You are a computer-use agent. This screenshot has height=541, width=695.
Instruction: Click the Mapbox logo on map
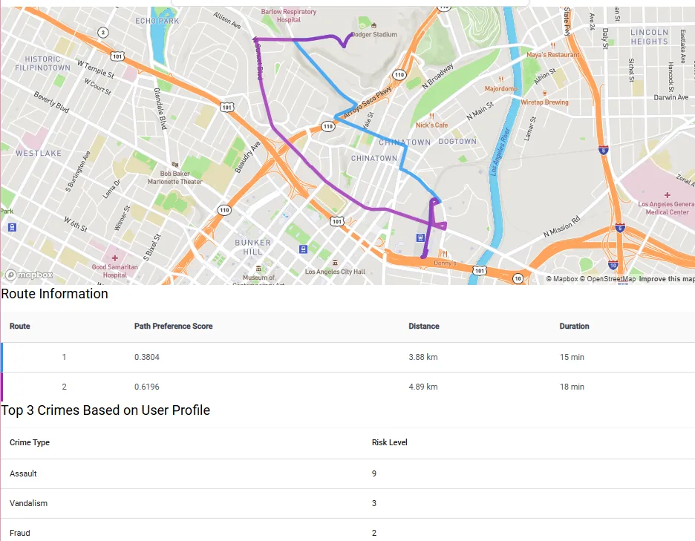[29, 275]
